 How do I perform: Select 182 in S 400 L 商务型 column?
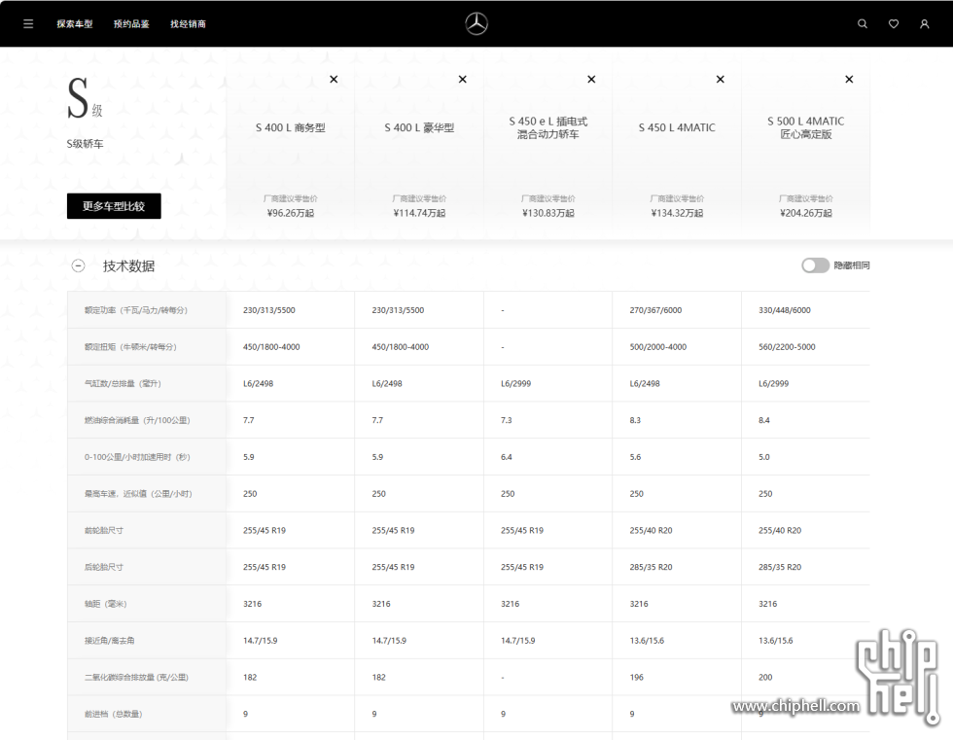pyautogui.click(x=250, y=678)
